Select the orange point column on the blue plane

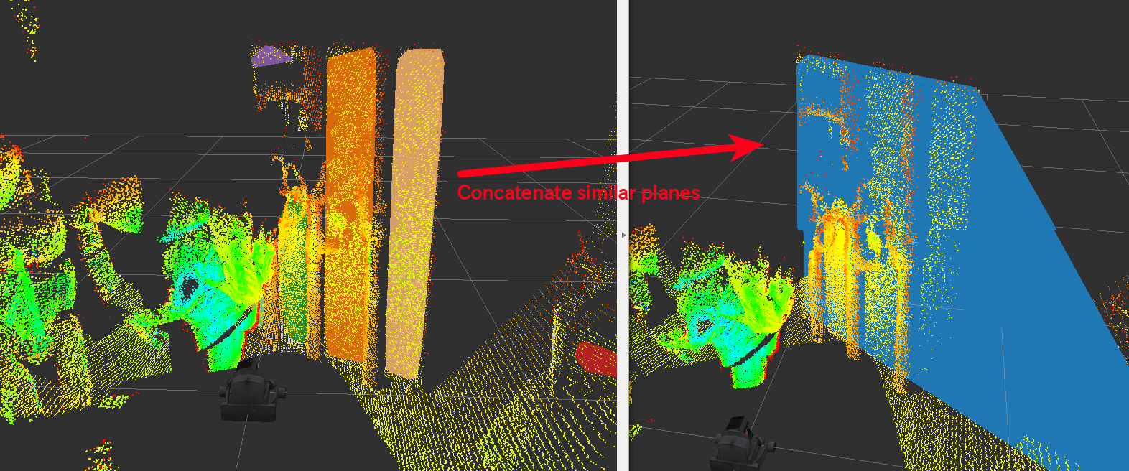coord(833,273)
